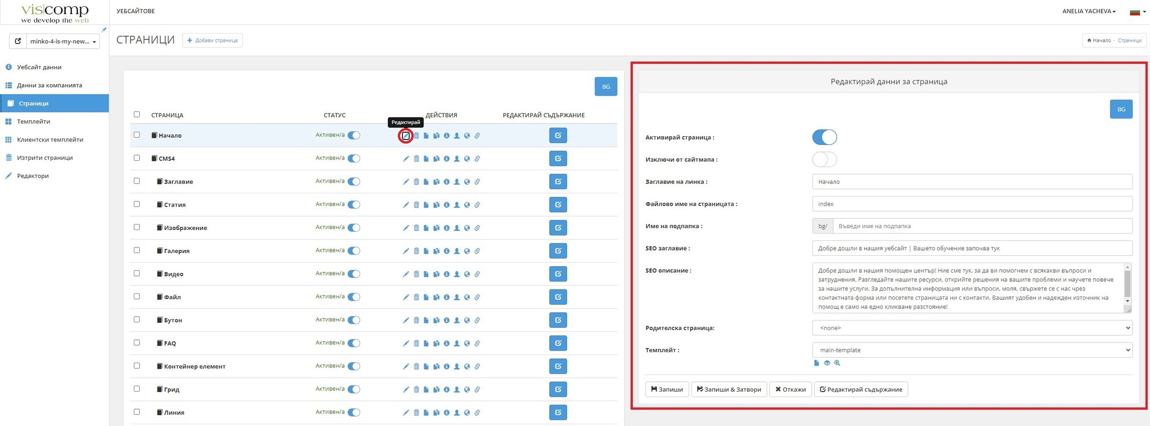
Task: Open Изтрити страници in the sidebar
Action: pos(45,158)
